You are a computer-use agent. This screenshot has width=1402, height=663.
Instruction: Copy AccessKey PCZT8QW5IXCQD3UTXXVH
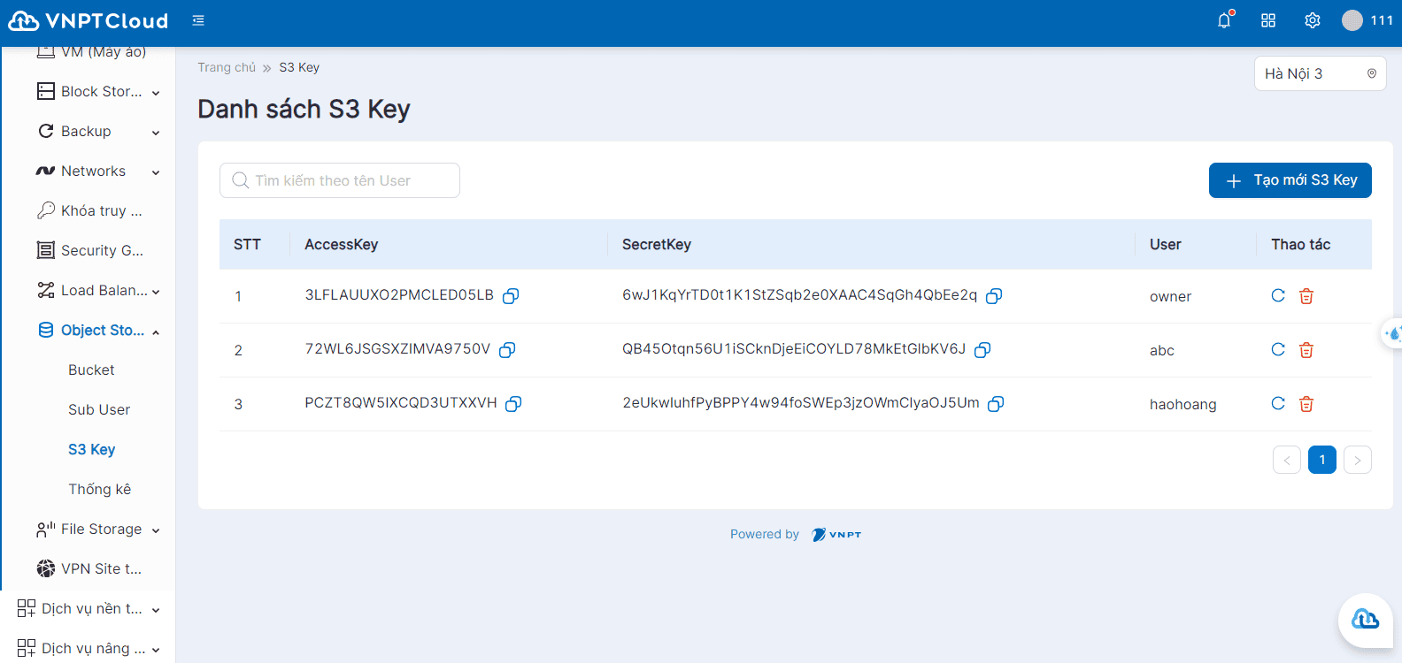click(x=513, y=404)
